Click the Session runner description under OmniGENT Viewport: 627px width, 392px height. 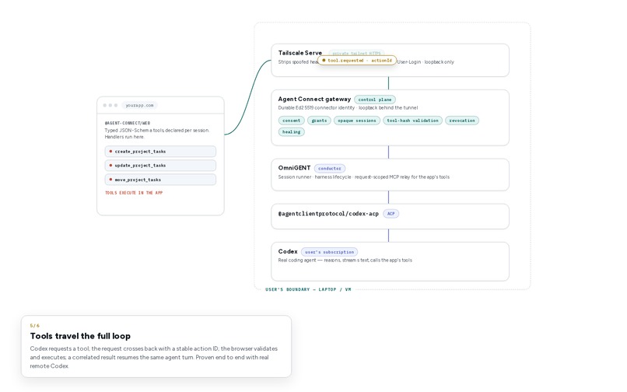pyautogui.click(x=364, y=177)
